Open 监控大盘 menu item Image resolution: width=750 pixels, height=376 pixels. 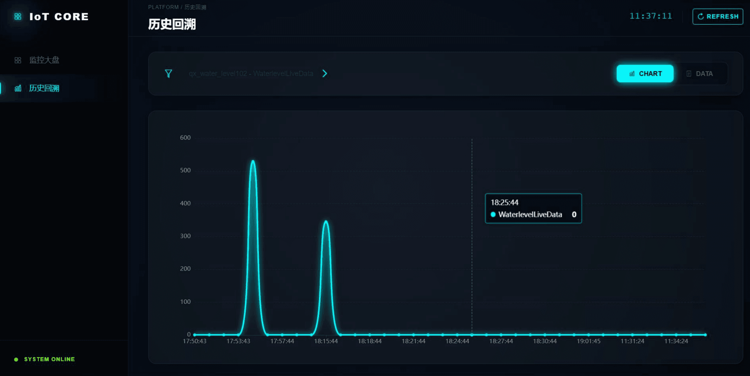click(44, 60)
